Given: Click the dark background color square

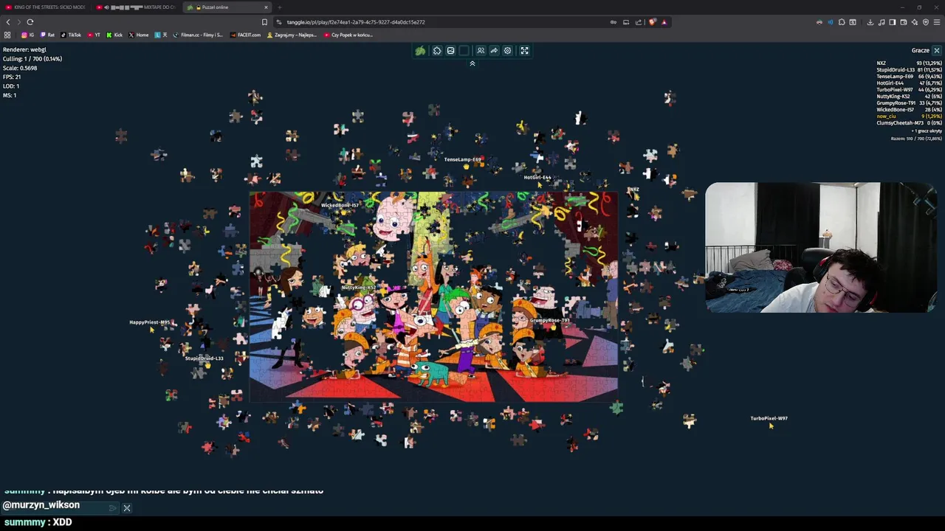Looking at the screenshot, I should 464,51.
